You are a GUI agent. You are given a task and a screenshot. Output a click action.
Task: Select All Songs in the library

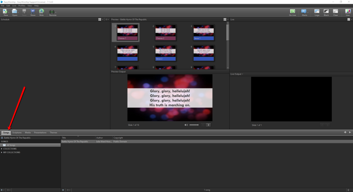(x=30, y=145)
